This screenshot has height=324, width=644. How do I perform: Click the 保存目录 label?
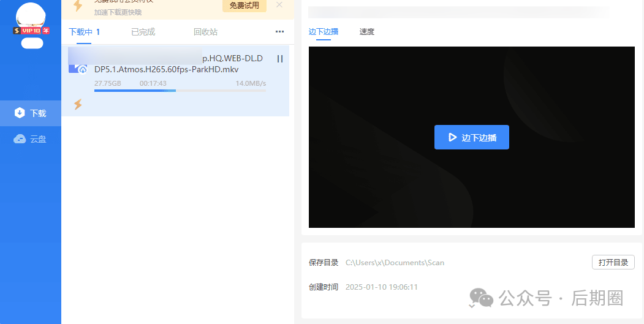click(x=324, y=262)
